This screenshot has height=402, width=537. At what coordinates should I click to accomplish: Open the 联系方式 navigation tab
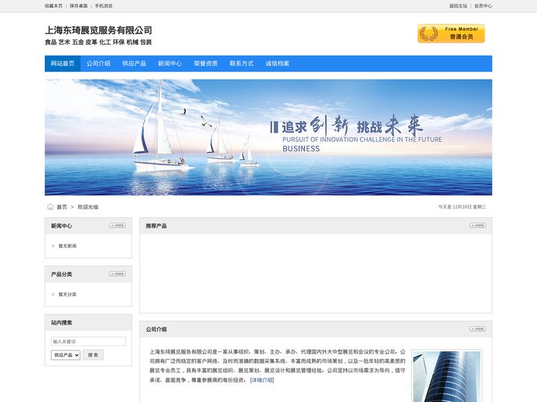pyautogui.click(x=242, y=63)
